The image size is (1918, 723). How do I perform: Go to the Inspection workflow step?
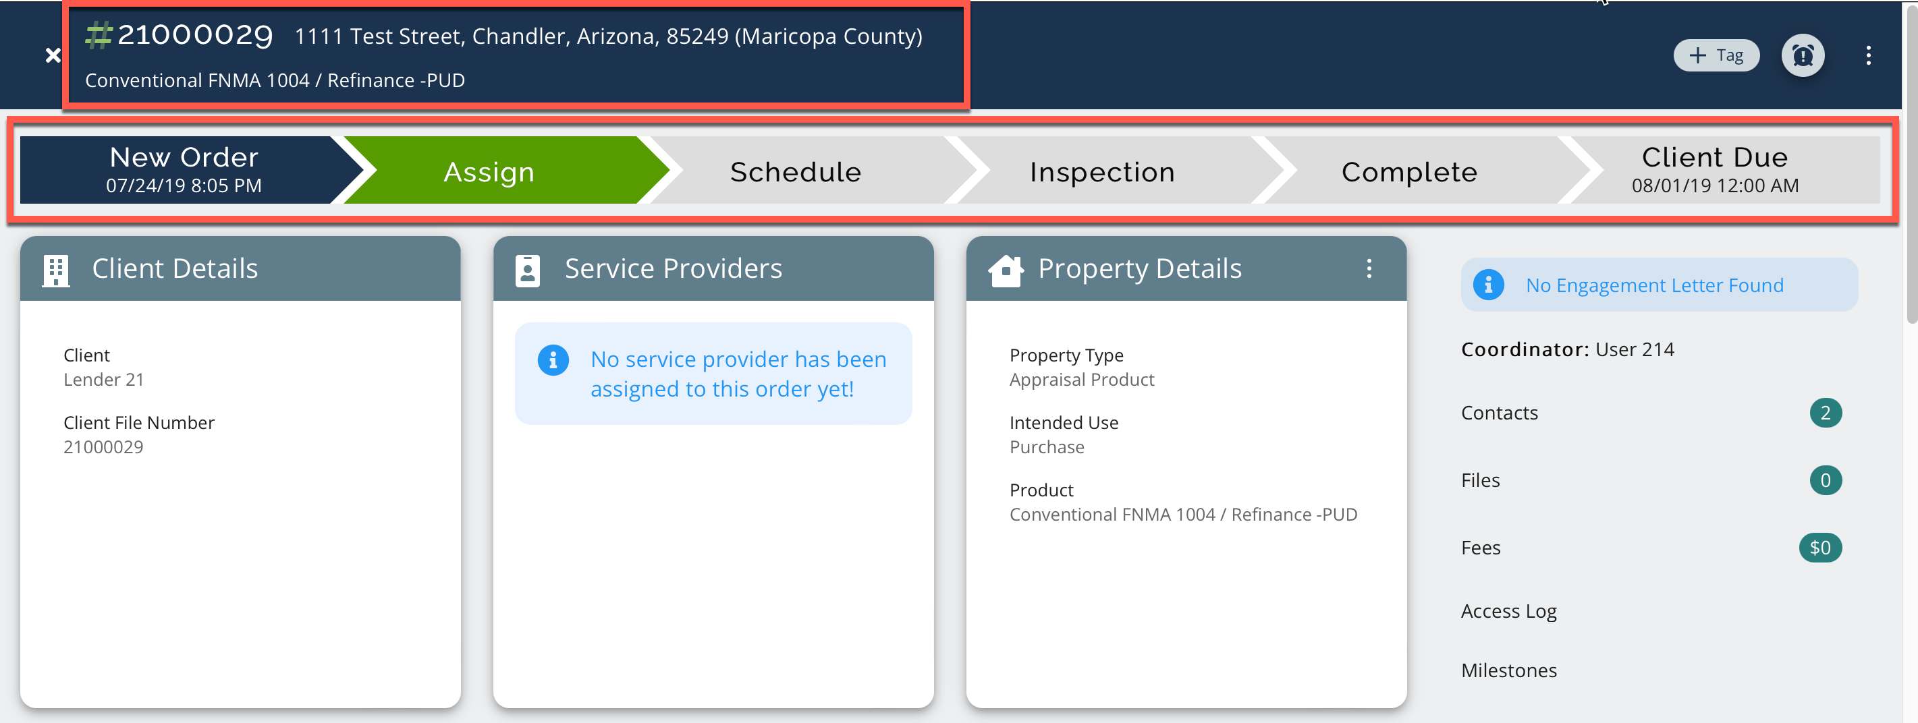click(1102, 172)
